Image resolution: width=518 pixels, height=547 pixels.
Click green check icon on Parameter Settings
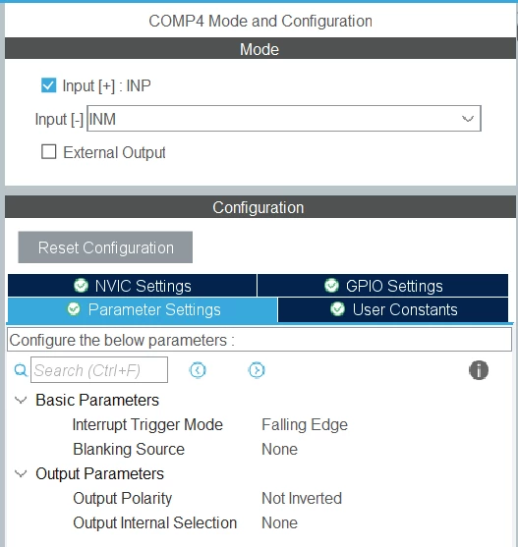[74, 309]
